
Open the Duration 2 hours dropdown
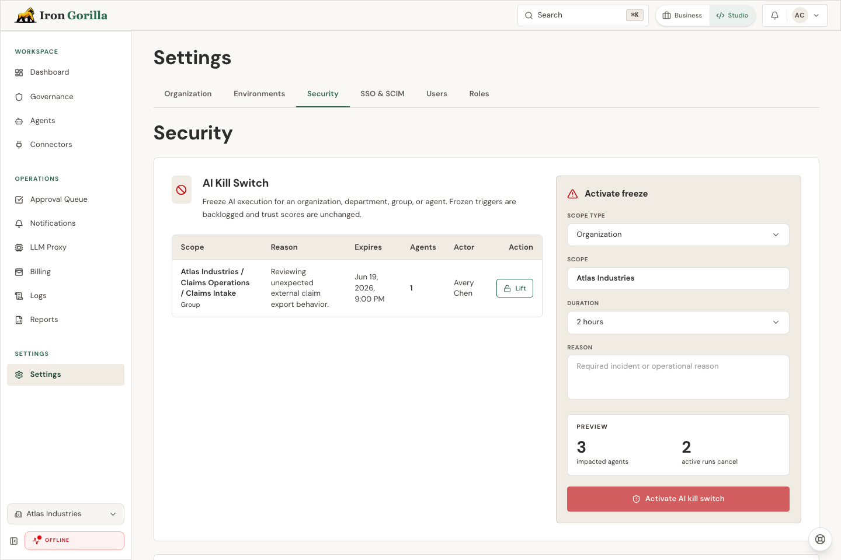pos(678,322)
